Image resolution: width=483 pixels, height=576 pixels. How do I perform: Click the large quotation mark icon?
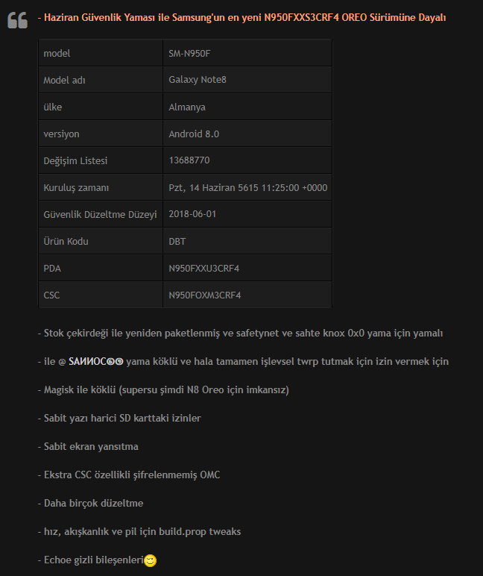17,20
